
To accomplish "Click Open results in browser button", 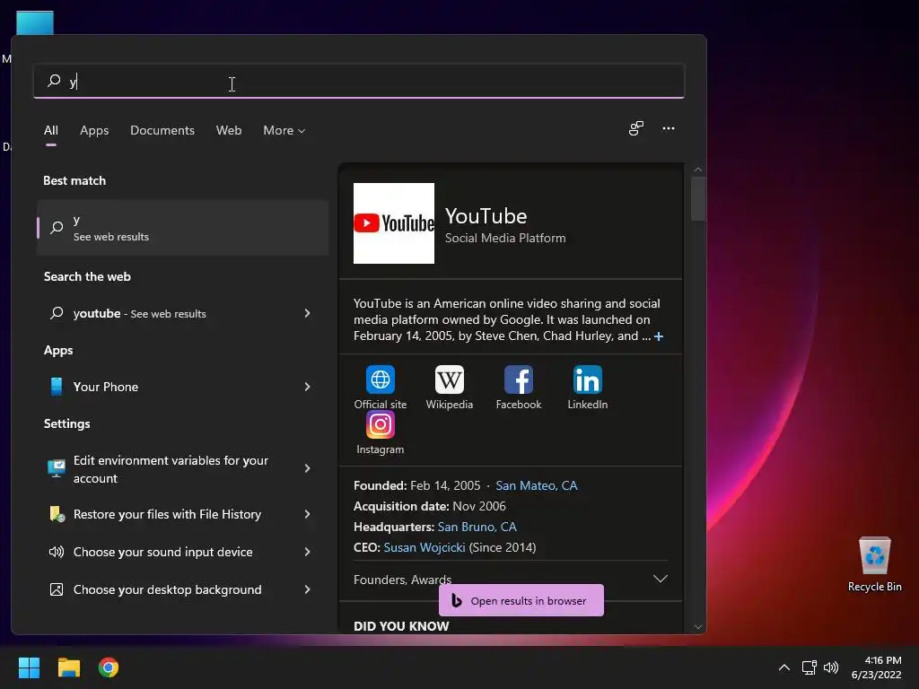I will coord(521,600).
